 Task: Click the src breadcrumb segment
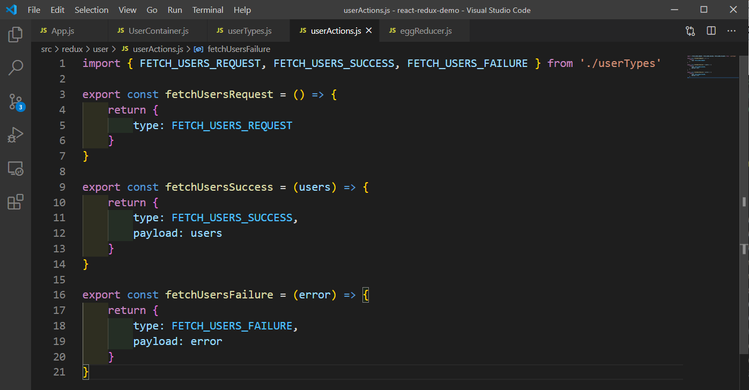(x=47, y=49)
